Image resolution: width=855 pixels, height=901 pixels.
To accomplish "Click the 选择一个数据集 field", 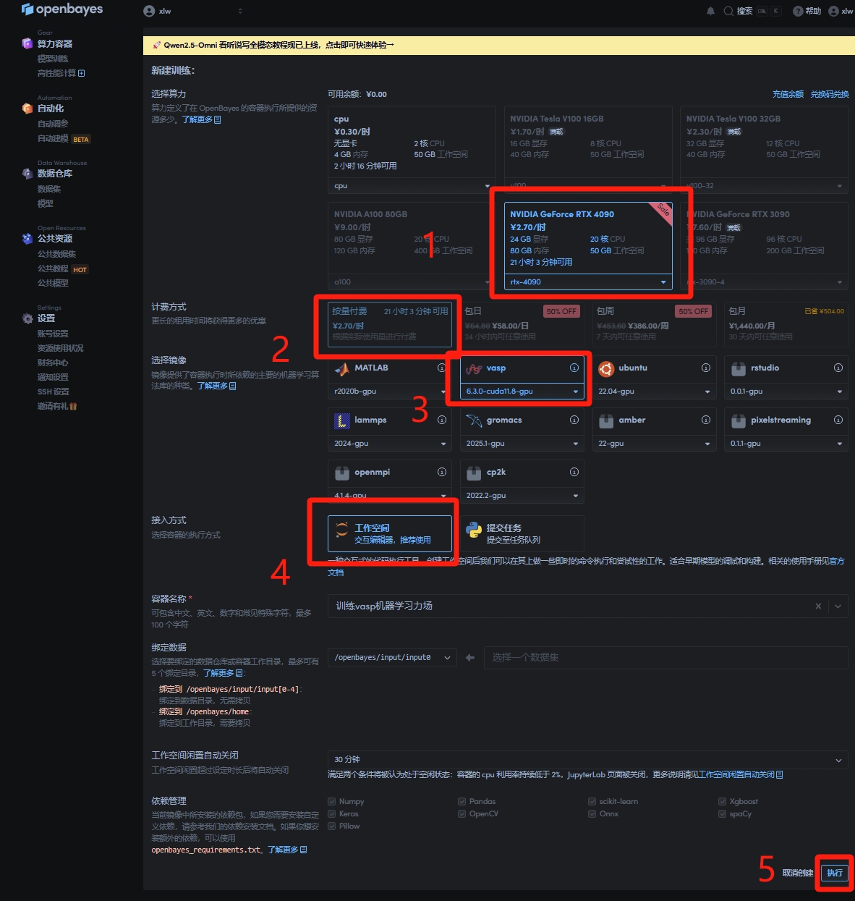I will pos(665,658).
